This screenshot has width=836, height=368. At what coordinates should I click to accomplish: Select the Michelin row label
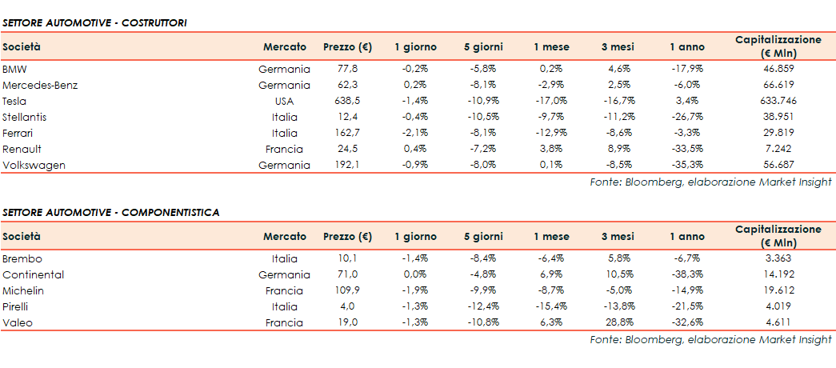coord(23,290)
